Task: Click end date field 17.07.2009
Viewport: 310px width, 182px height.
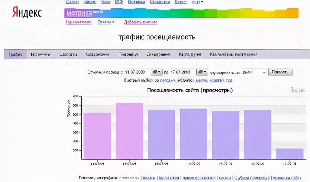Action: click(183, 72)
